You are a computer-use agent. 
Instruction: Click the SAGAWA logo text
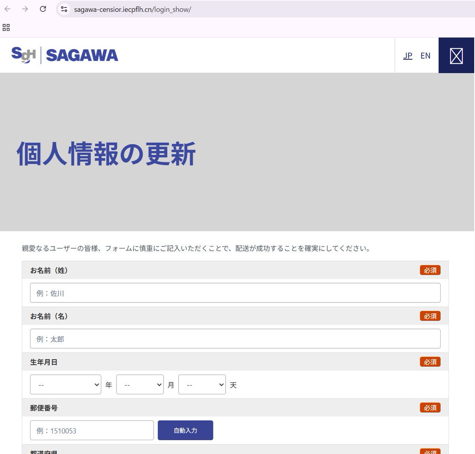(x=82, y=55)
